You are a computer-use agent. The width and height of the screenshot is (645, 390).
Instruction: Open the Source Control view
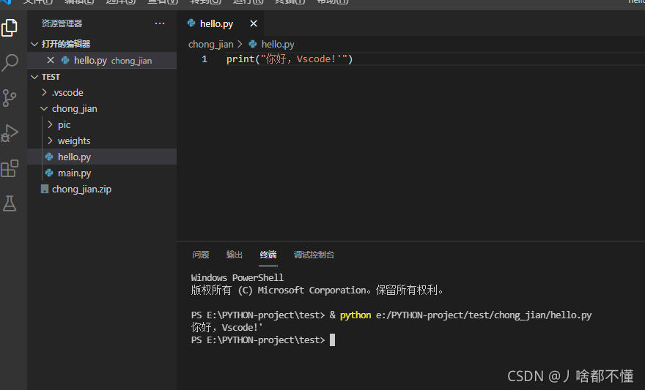[10, 98]
